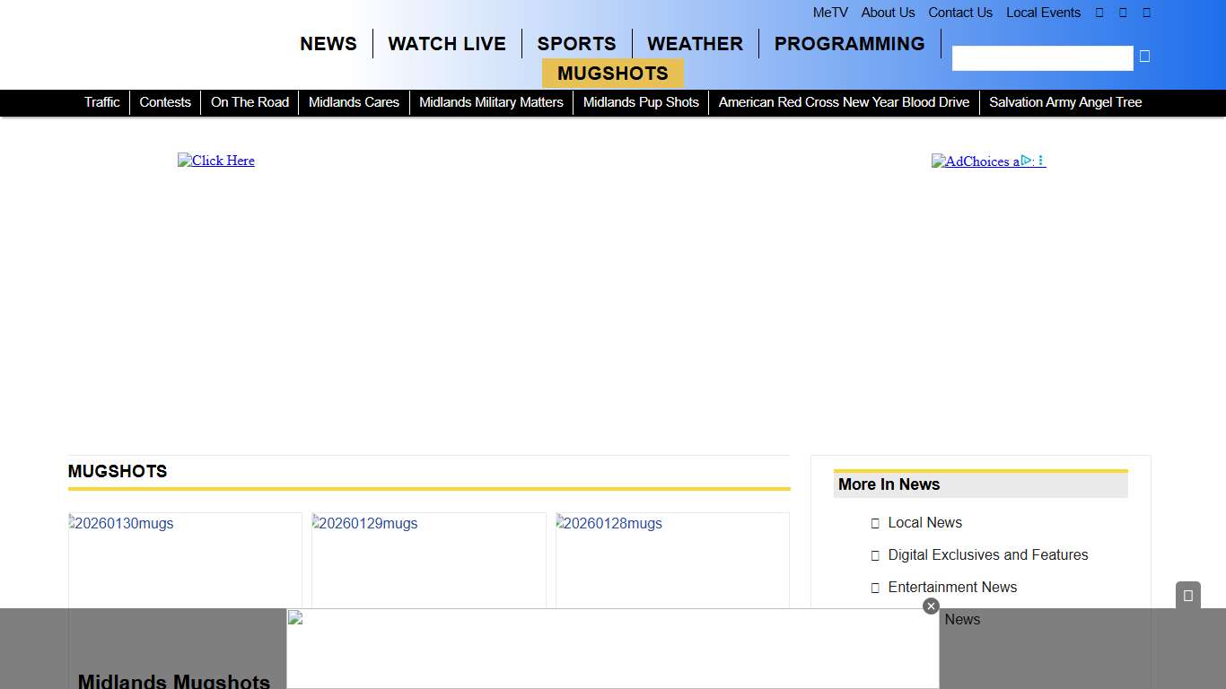
Task: Go to WATCH LIVE
Action: coord(447,44)
